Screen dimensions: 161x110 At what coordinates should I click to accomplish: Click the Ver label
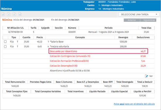pos(151,76)
